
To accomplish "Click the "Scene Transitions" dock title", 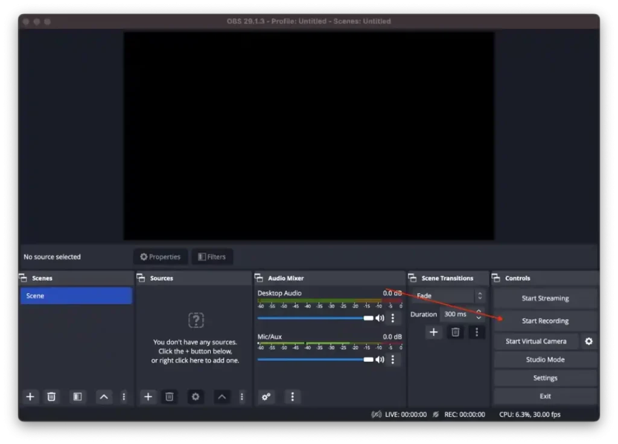I will (x=447, y=278).
